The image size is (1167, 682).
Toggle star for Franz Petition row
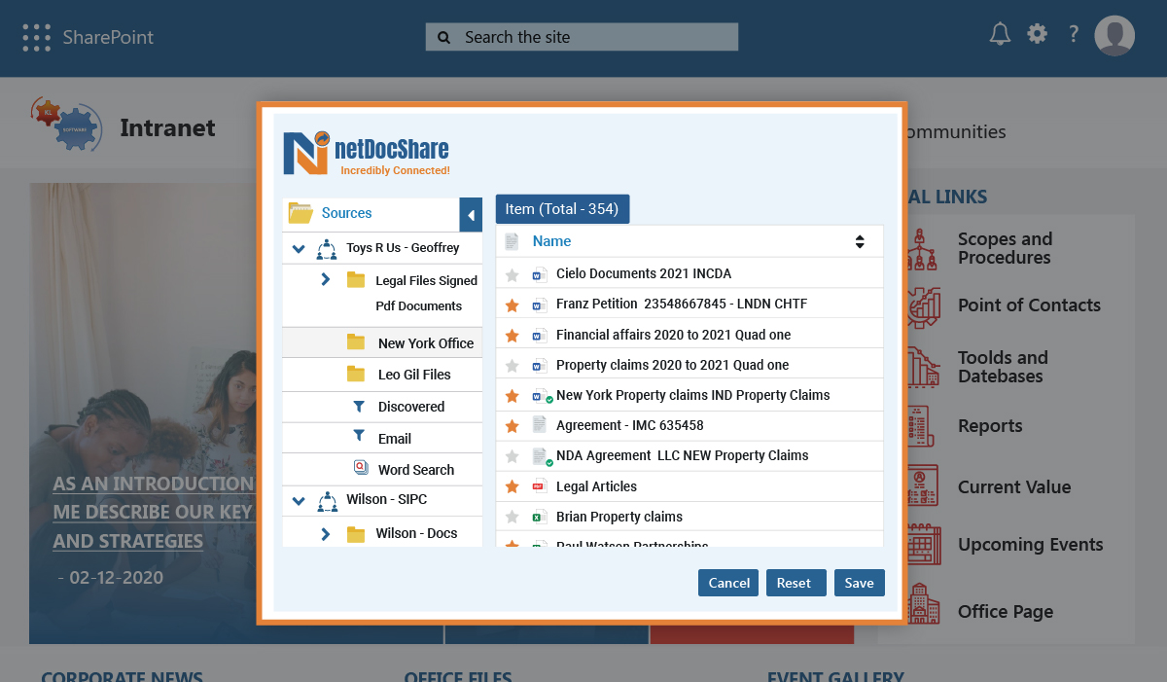point(513,305)
